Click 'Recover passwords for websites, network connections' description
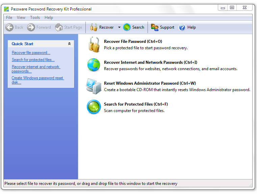 click(x=171, y=69)
